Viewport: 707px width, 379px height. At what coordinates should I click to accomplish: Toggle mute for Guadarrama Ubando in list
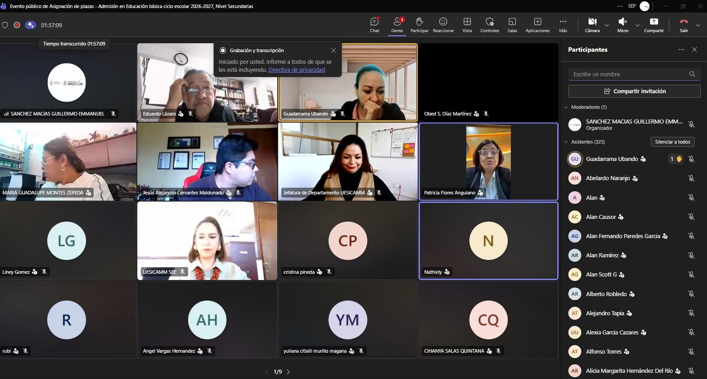pyautogui.click(x=691, y=159)
